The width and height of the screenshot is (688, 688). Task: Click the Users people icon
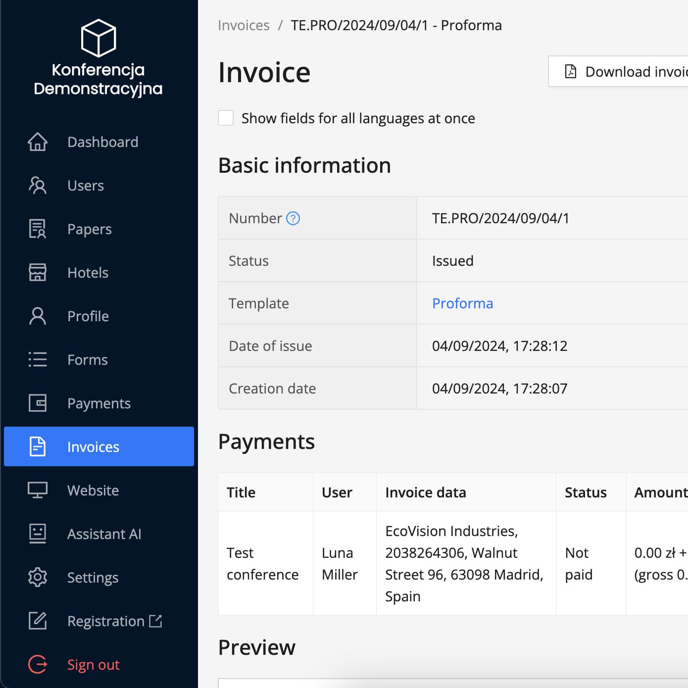click(38, 186)
